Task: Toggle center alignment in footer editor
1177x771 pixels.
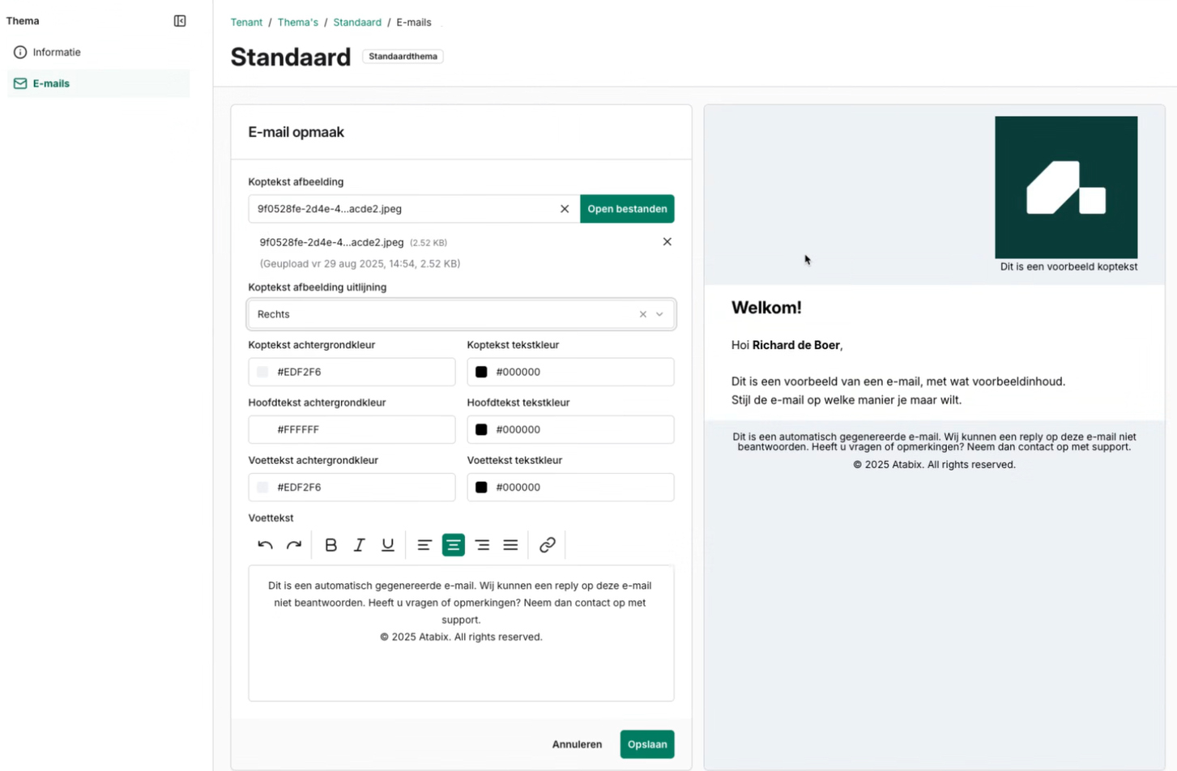Action: (454, 545)
